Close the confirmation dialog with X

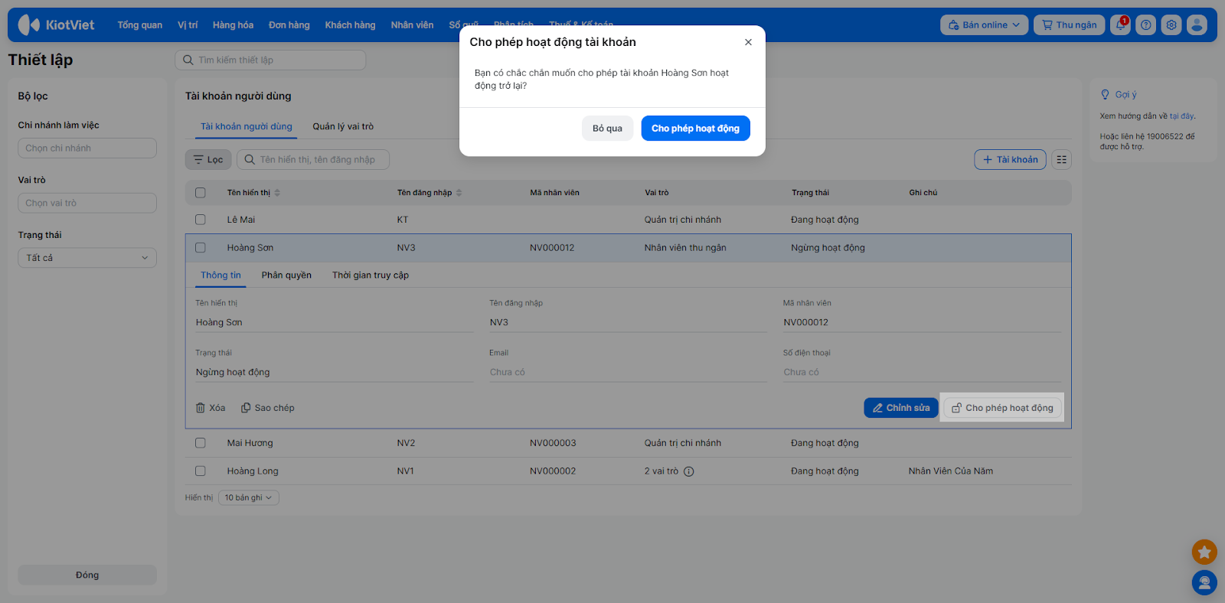pos(748,42)
